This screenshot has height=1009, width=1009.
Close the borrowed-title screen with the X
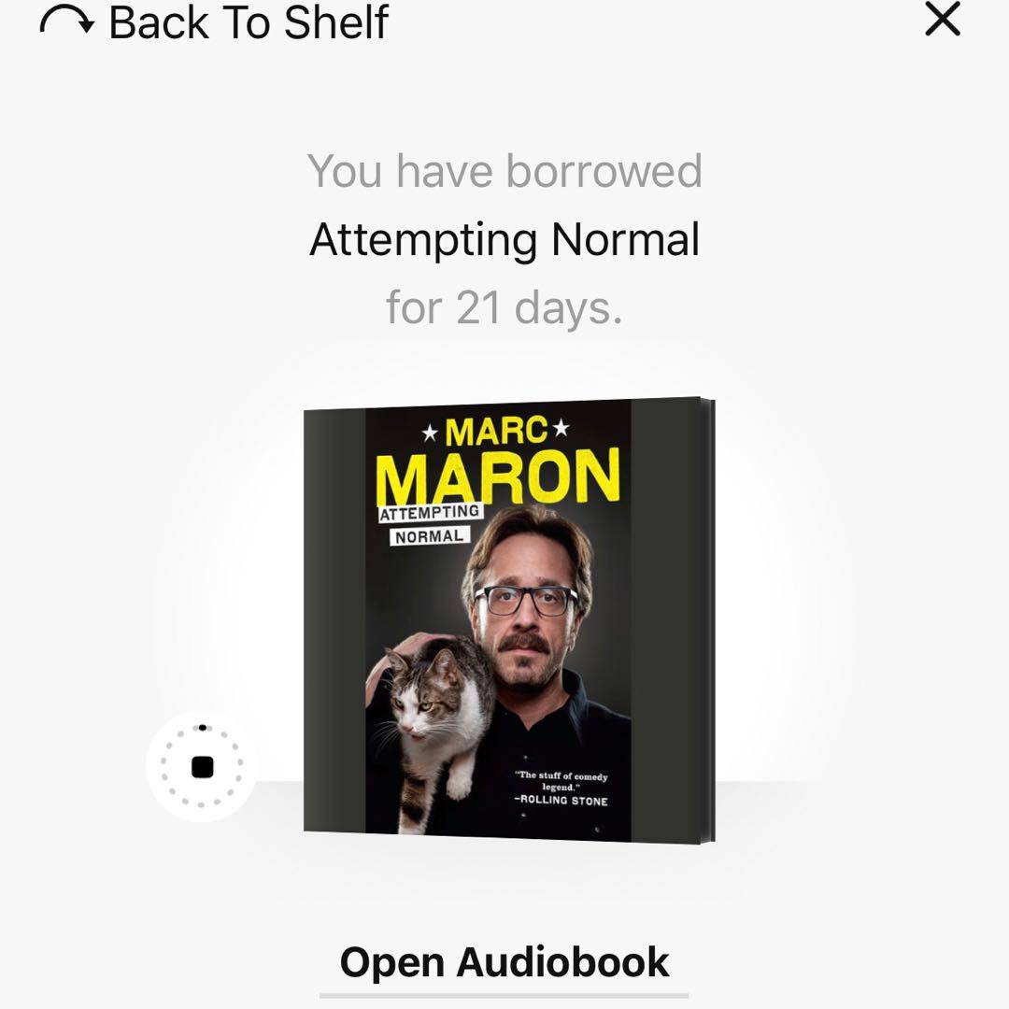[943, 20]
